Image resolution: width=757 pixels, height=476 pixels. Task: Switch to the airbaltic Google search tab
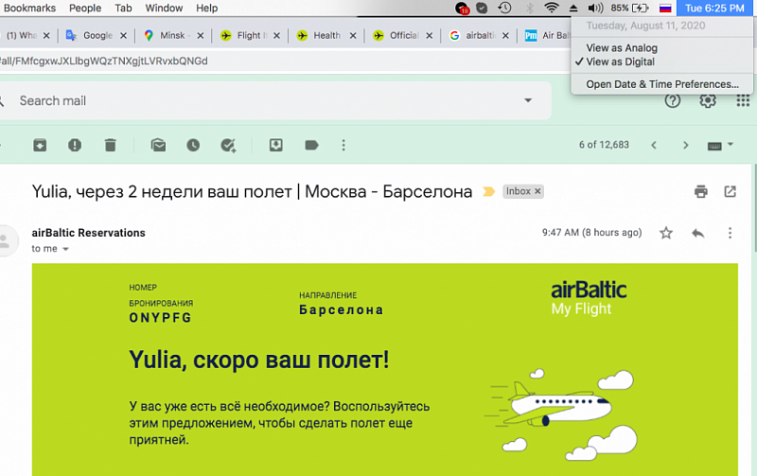479,35
